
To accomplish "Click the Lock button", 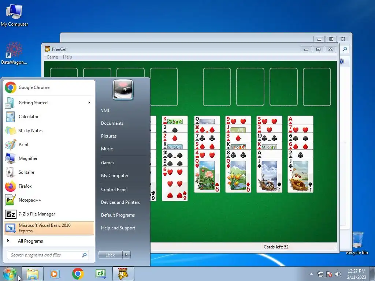I will click(110, 255).
